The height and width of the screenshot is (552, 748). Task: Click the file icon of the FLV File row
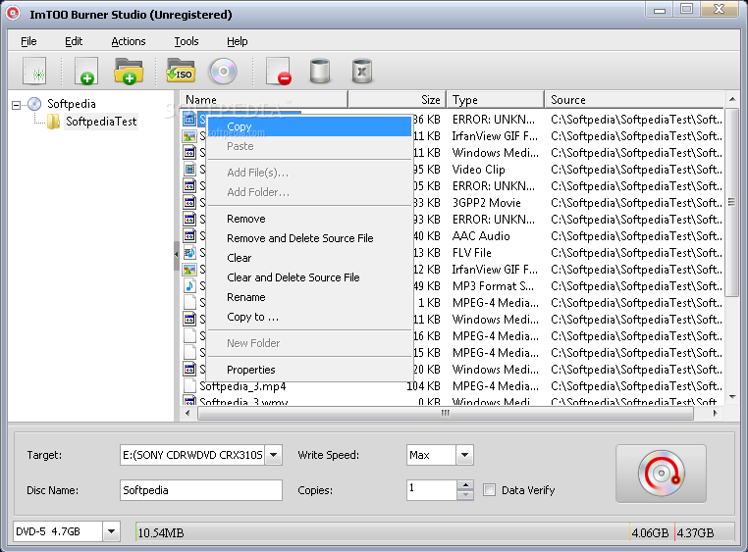click(189, 252)
